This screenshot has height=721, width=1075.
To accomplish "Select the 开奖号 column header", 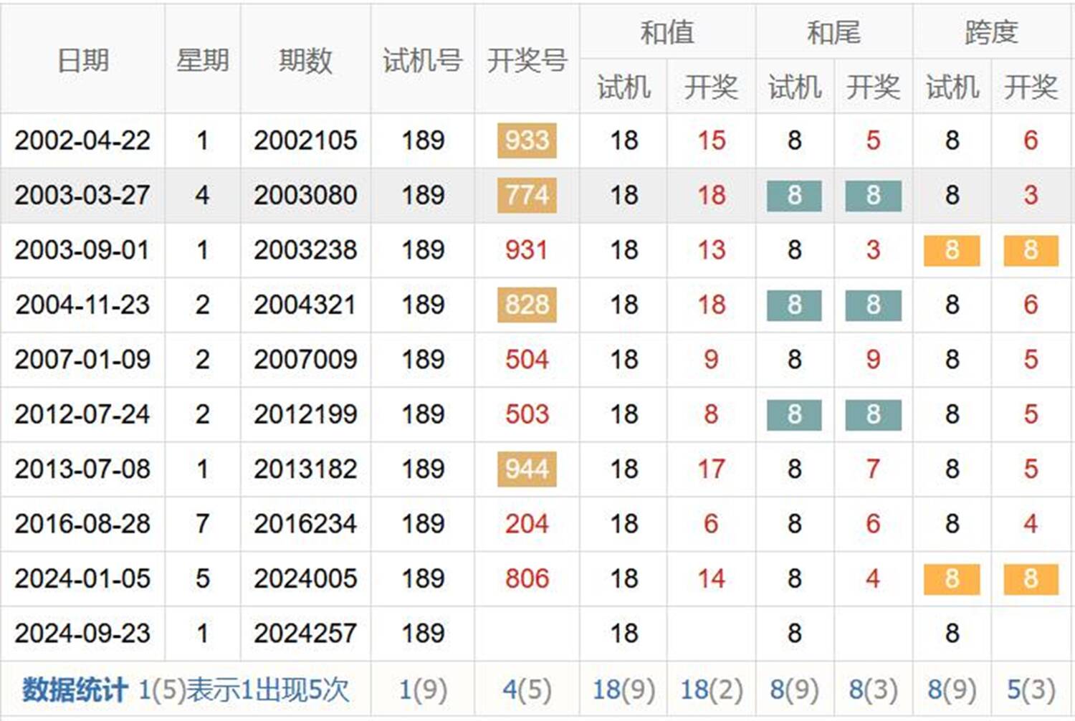I will click(x=527, y=60).
